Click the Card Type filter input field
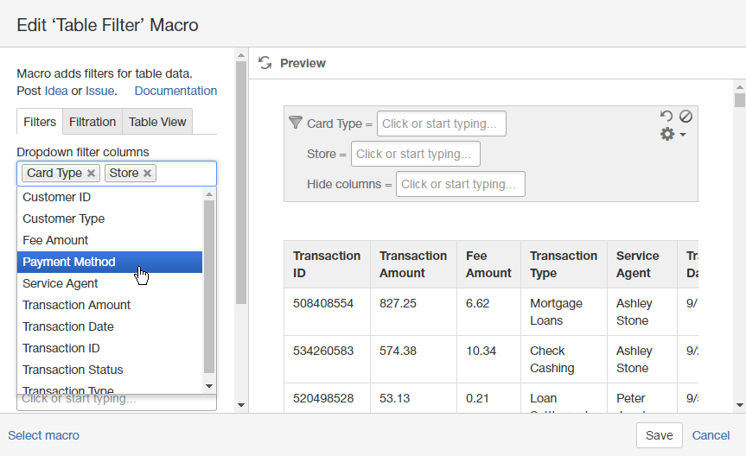Viewport: 746px width, 456px height. click(x=441, y=123)
